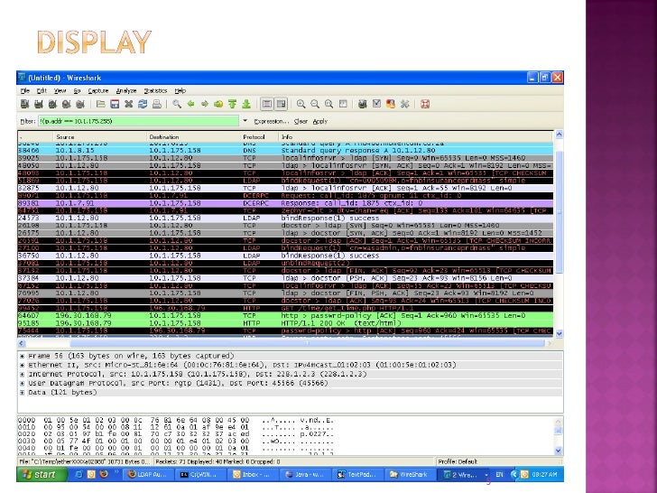Click the hex pane vertical scrollbar
The width and height of the screenshot is (657, 493).
coord(558,436)
